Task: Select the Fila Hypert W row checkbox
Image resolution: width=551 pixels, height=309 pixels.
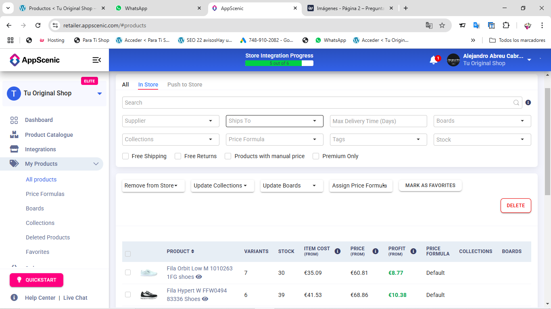Action: 128,295
